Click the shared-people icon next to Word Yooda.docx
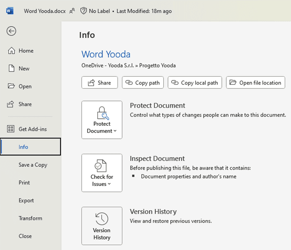 coord(72,11)
